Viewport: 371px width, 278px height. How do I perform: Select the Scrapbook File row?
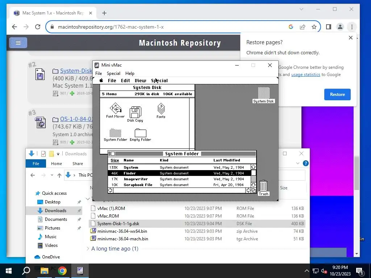point(179,185)
